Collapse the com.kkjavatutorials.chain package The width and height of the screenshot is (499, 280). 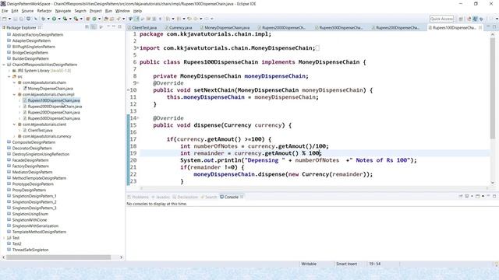(14, 82)
